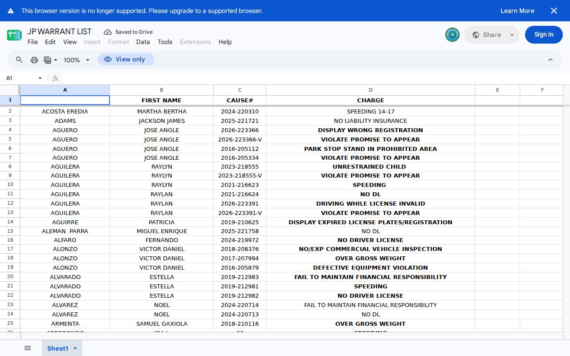The height and width of the screenshot is (356, 570).
Task: Click the select-all corner box
Action: pyautogui.click(x=10, y=90)
